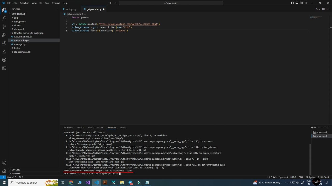The image size is (332, 186).
Task: Open Customize Layout button
Action: pyautogui.click(x=306, y=3)
